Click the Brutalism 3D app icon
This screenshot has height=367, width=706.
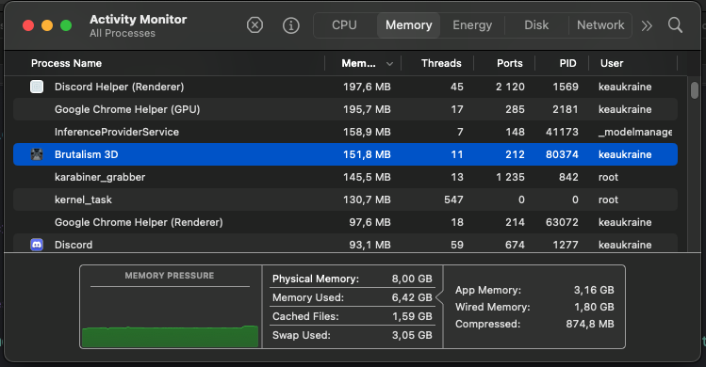pyautogui.click(x=37, y=154)
